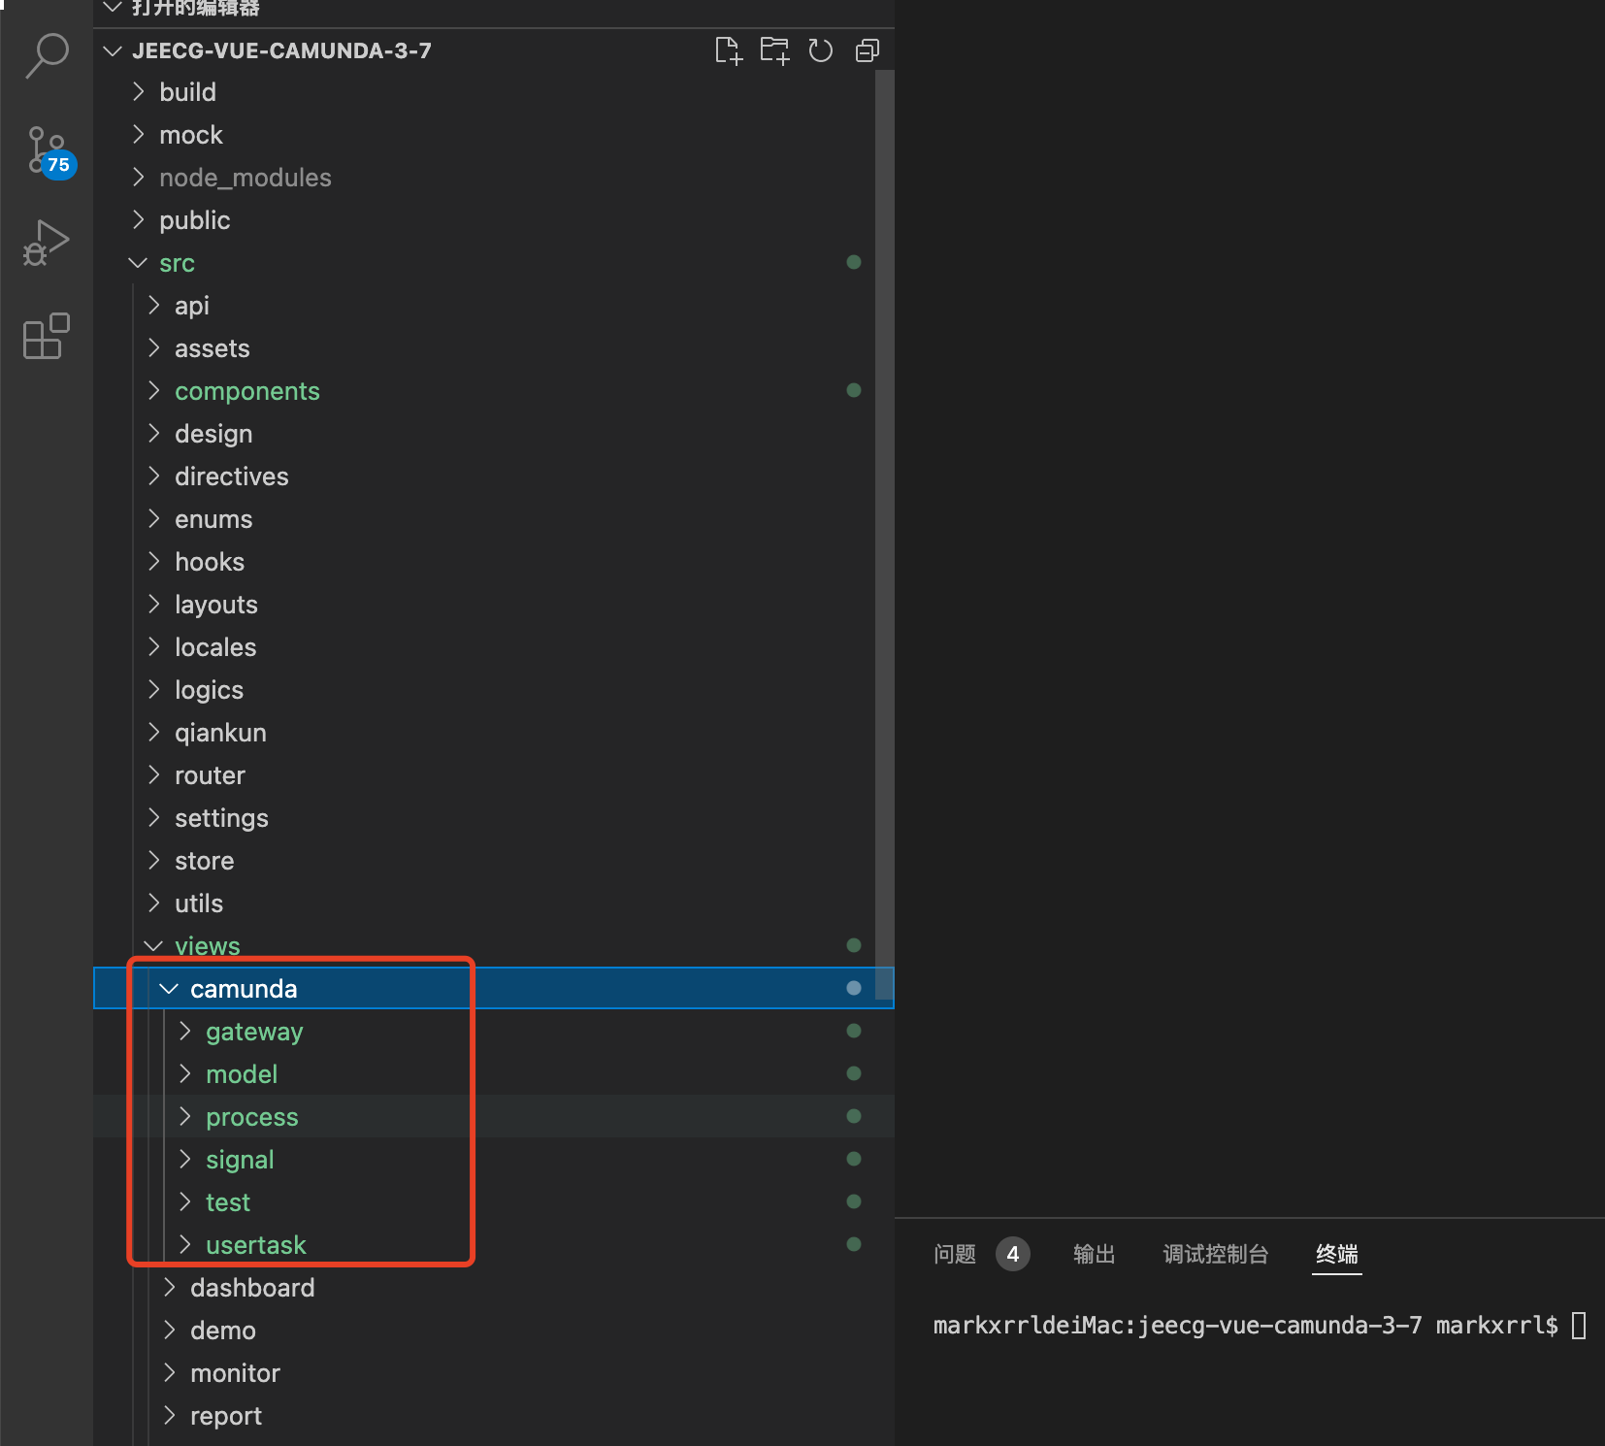This screenshot has width=1605, height=1446.
Task: Click the explorer vertical scrollbar
Action: (x=884, y=534)
